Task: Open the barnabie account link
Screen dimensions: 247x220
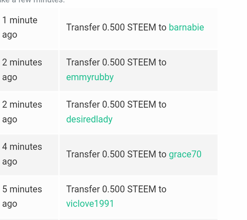Action: 186,27
